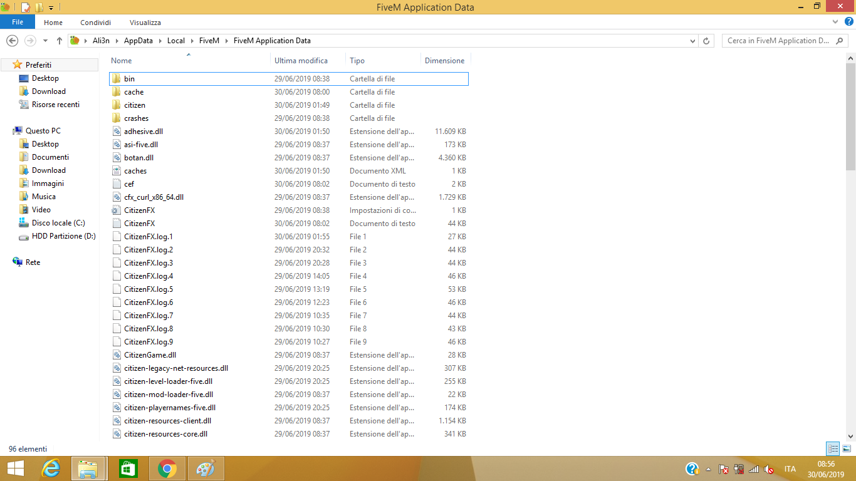Click the Forward navigation arrow
This screenshot has width=856, height=481.
pos(29,41)
